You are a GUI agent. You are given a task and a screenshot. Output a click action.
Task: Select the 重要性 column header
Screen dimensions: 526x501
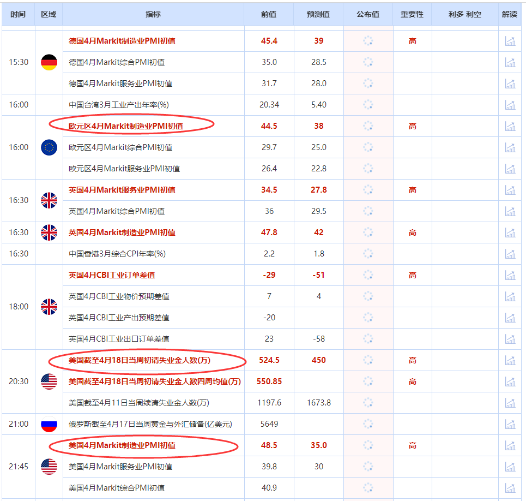412,14
